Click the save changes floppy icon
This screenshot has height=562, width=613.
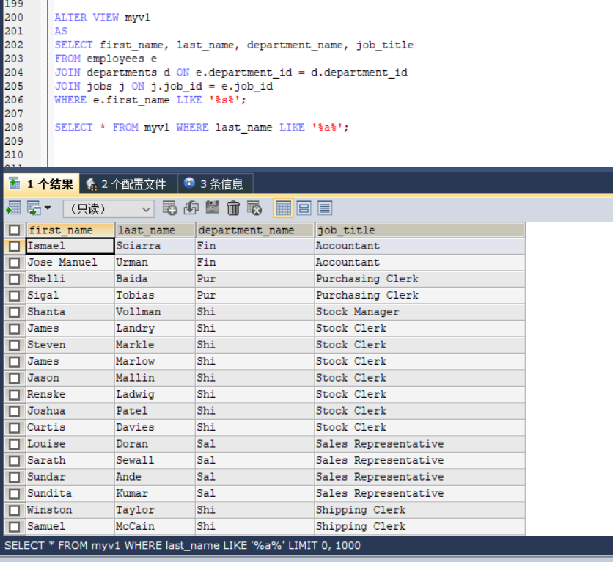tap(213, 208)
